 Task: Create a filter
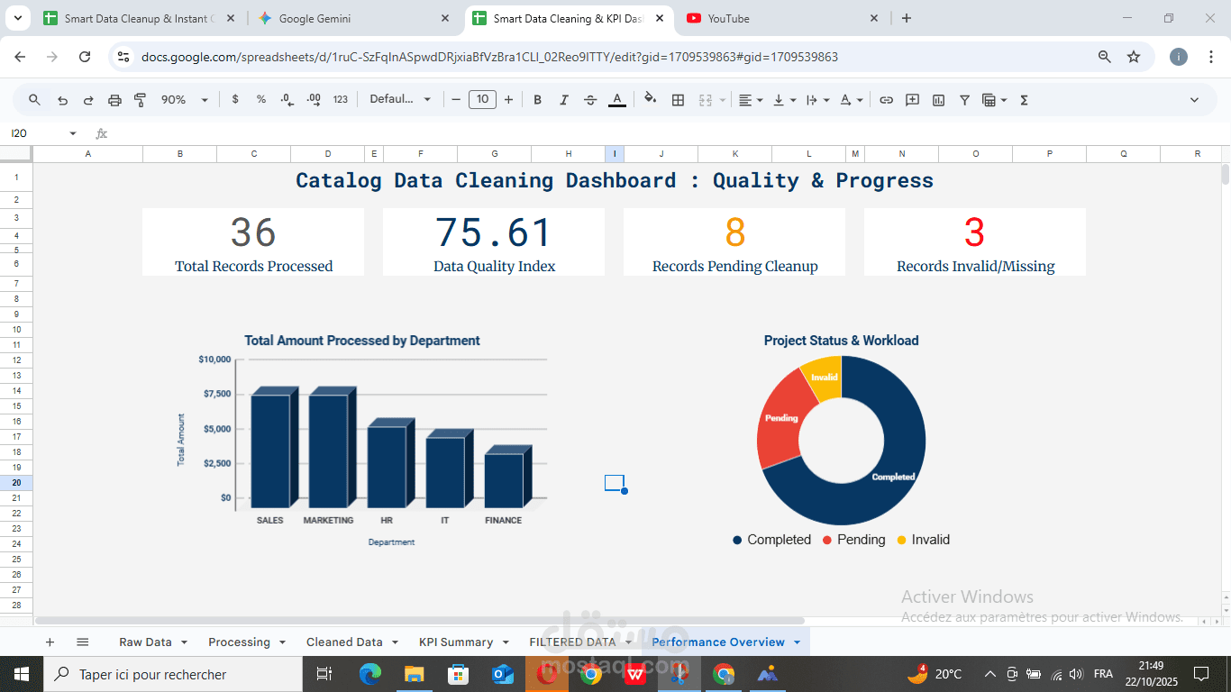point(965,100)
